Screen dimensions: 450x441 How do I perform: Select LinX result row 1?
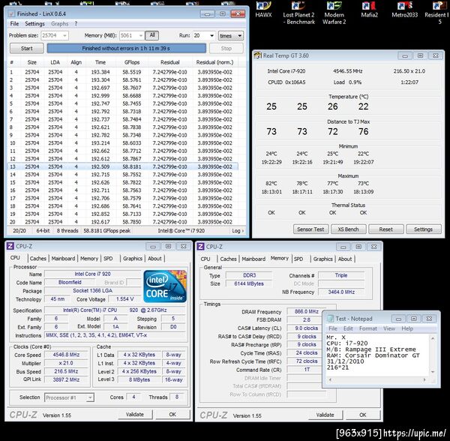[x=122, y=72]
